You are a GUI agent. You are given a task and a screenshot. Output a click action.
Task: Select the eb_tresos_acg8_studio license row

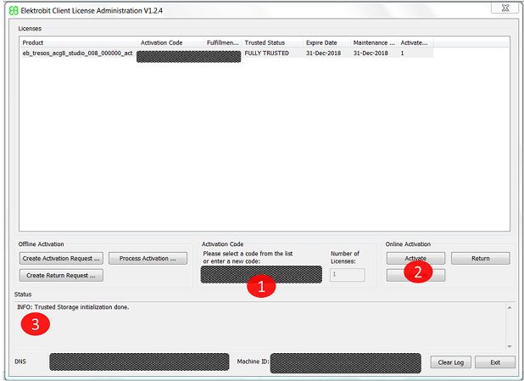[227, 53]
